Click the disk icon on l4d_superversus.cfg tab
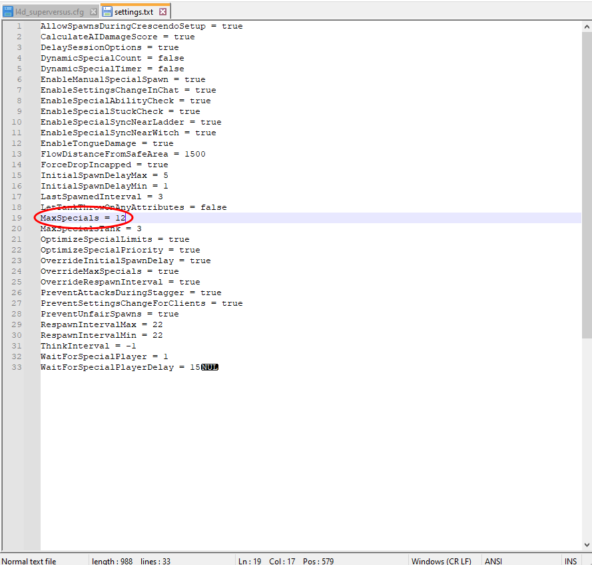Image resolution: width=592 pixels, height=565 pixels. click(9, 12)
